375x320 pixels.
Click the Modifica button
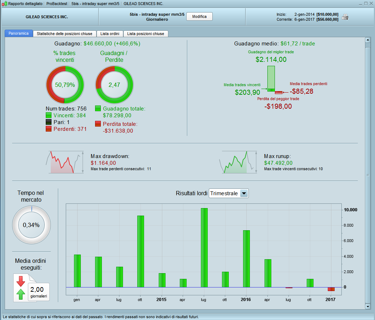pyautogui.click(x=199, y=16)
